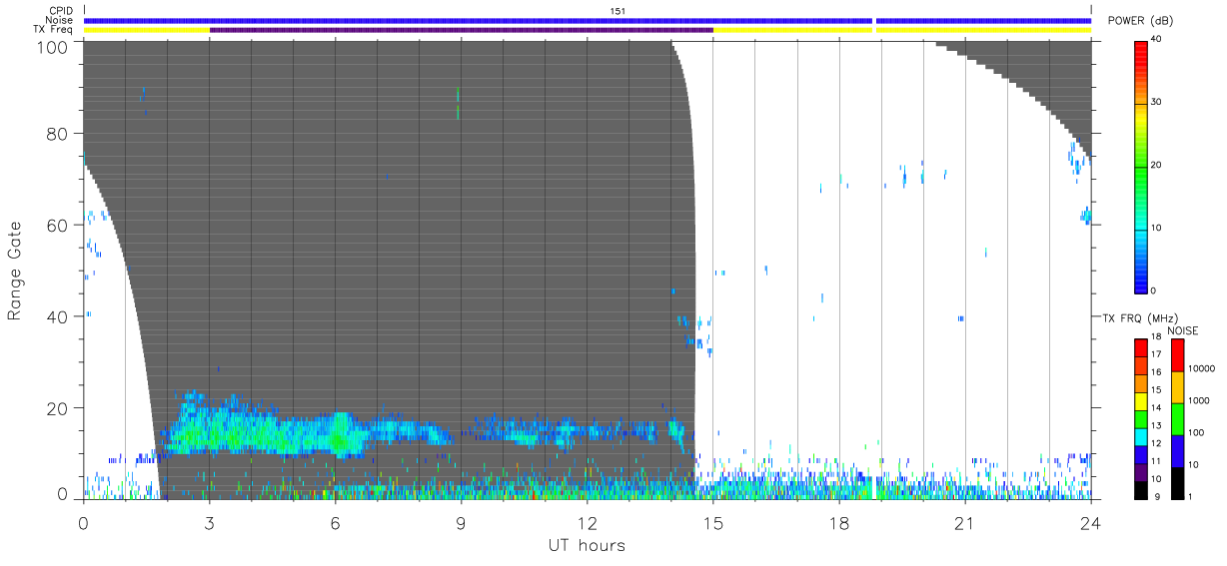Screen dimensions: 1227x566
Task: Click the noise legend label '100'
Action: (1198, 433)
